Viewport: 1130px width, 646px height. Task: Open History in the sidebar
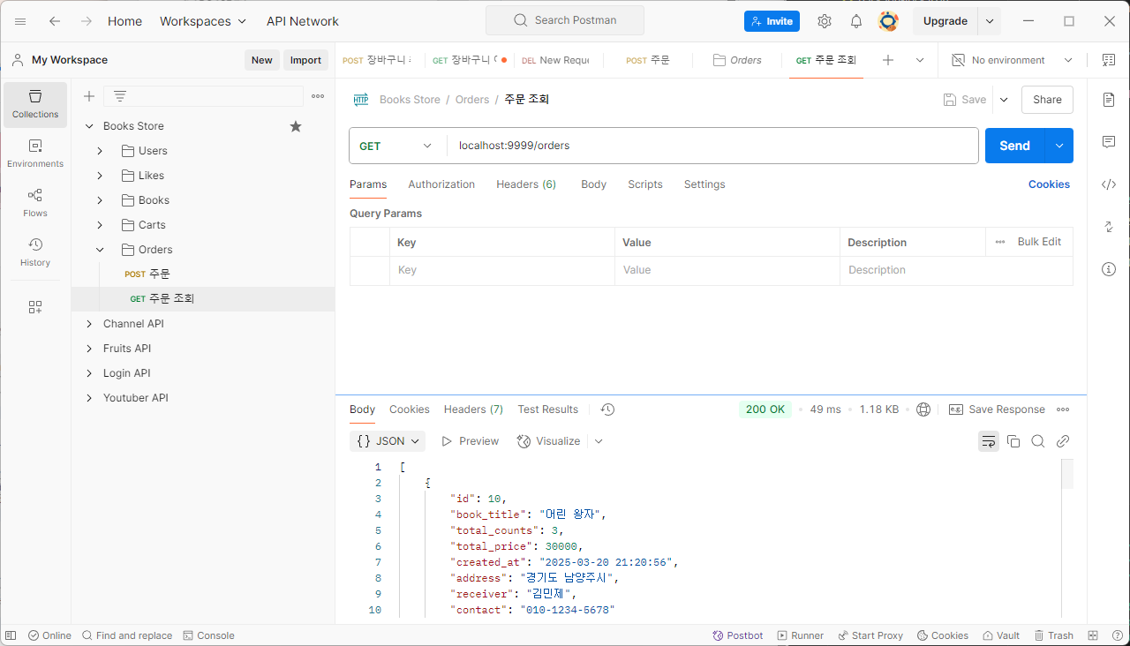pyautogui.click(x=35, y=252)
